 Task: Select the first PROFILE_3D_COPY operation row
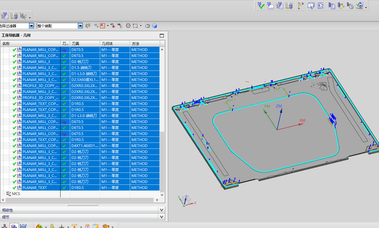coord(40,86)
